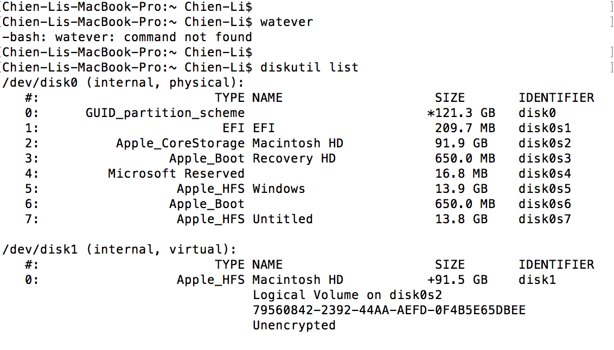Click the Apple_CoreStorage type text
This screenshot has height=350, width=614.
click(x=180, y=144)
